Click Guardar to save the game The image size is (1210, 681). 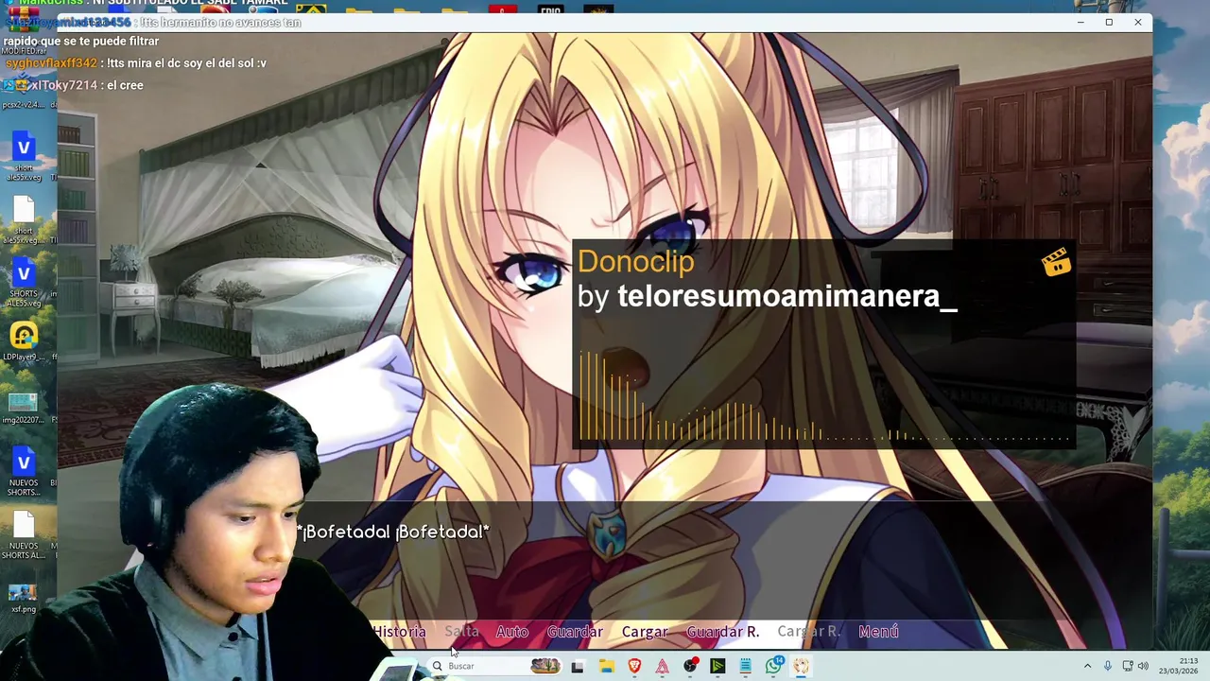click(575, 632)
